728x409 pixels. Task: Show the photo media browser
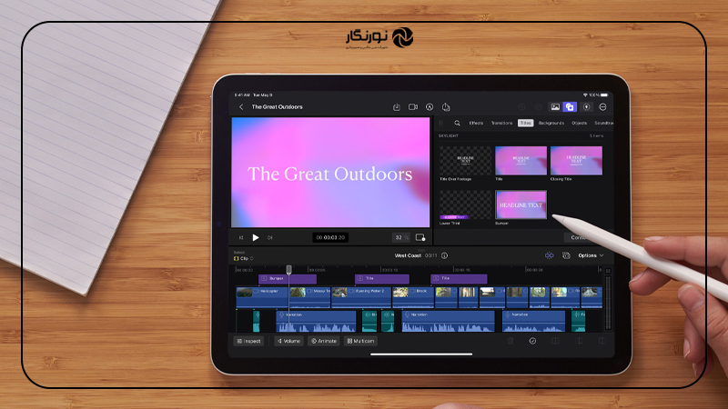pos(555,107)
